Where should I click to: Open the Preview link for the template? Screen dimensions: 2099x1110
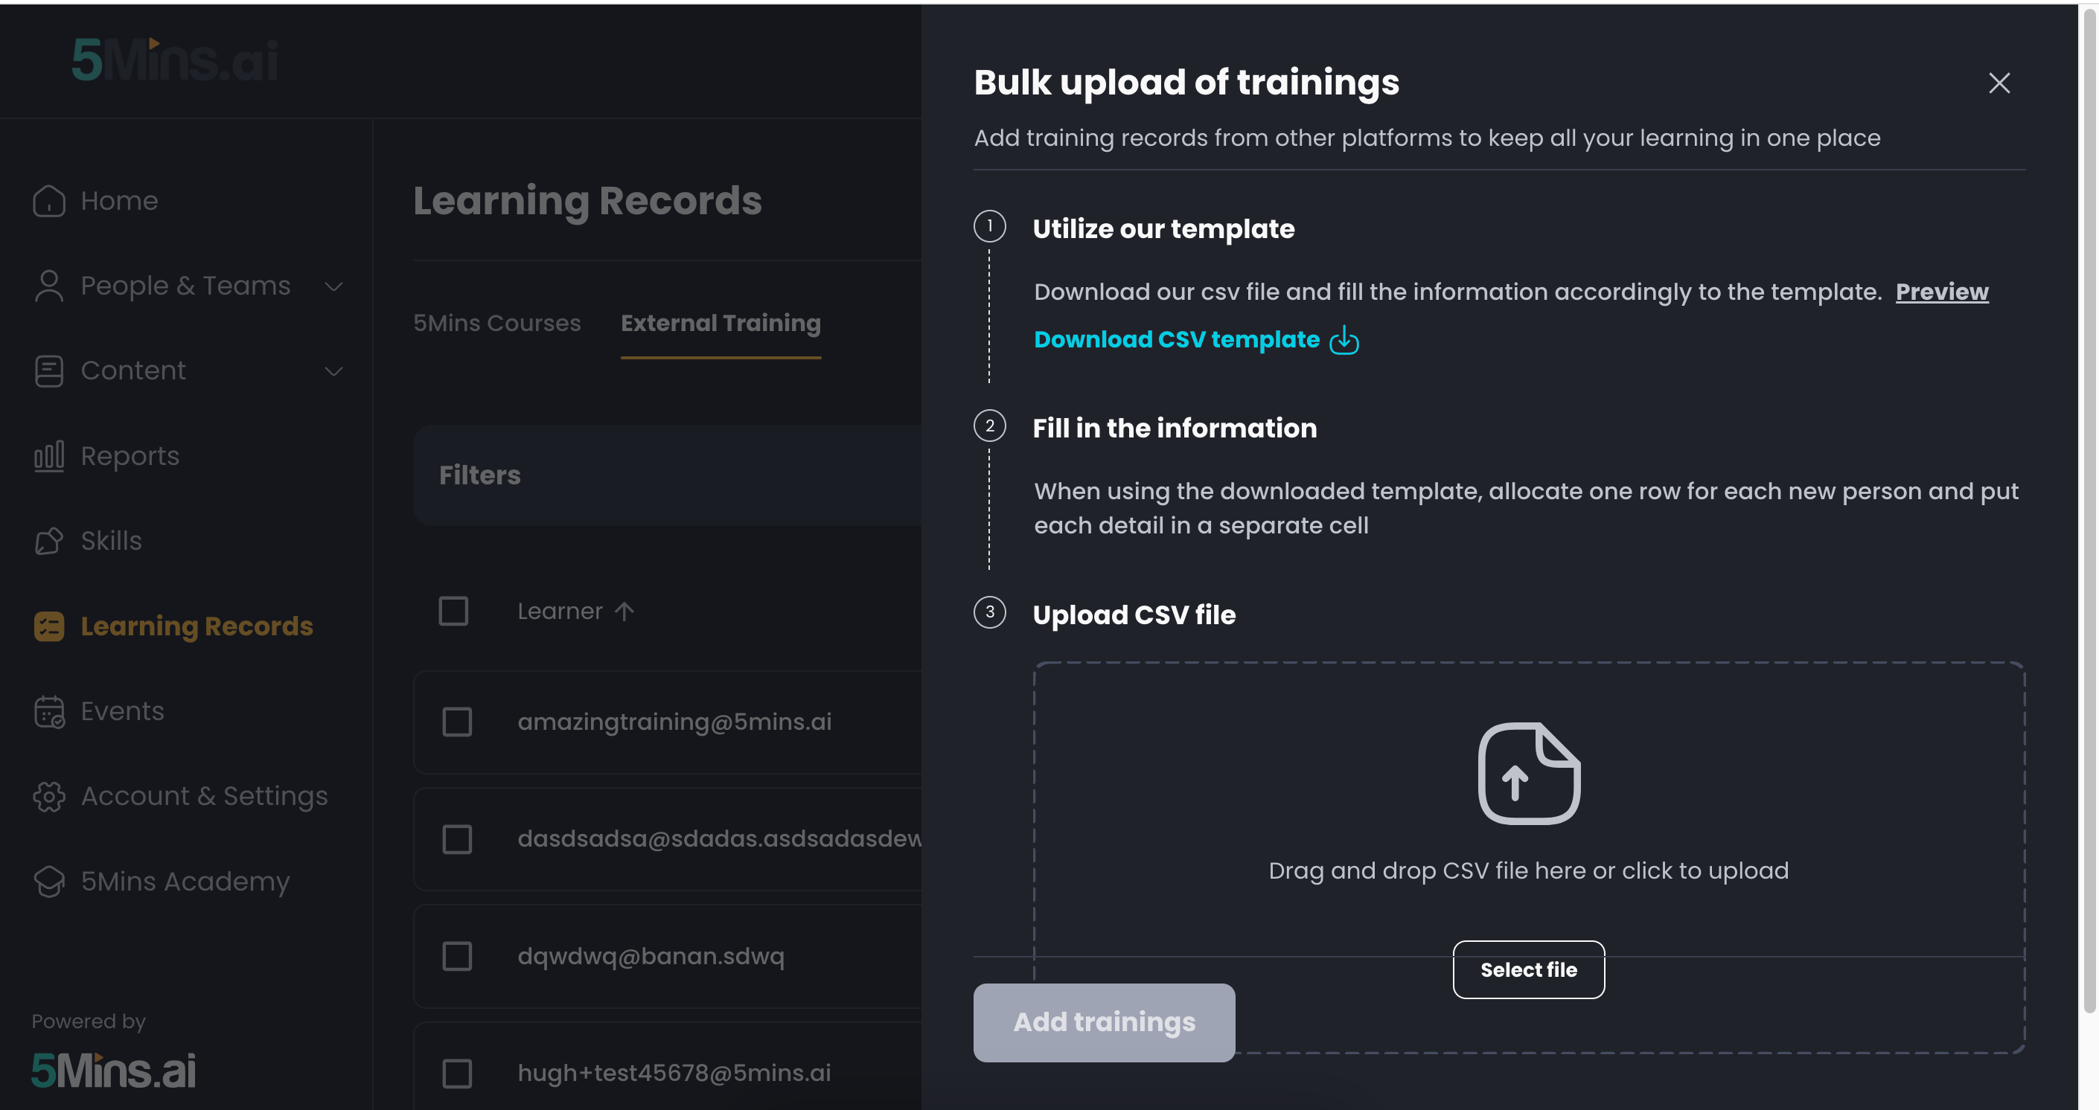[1942, 292]
